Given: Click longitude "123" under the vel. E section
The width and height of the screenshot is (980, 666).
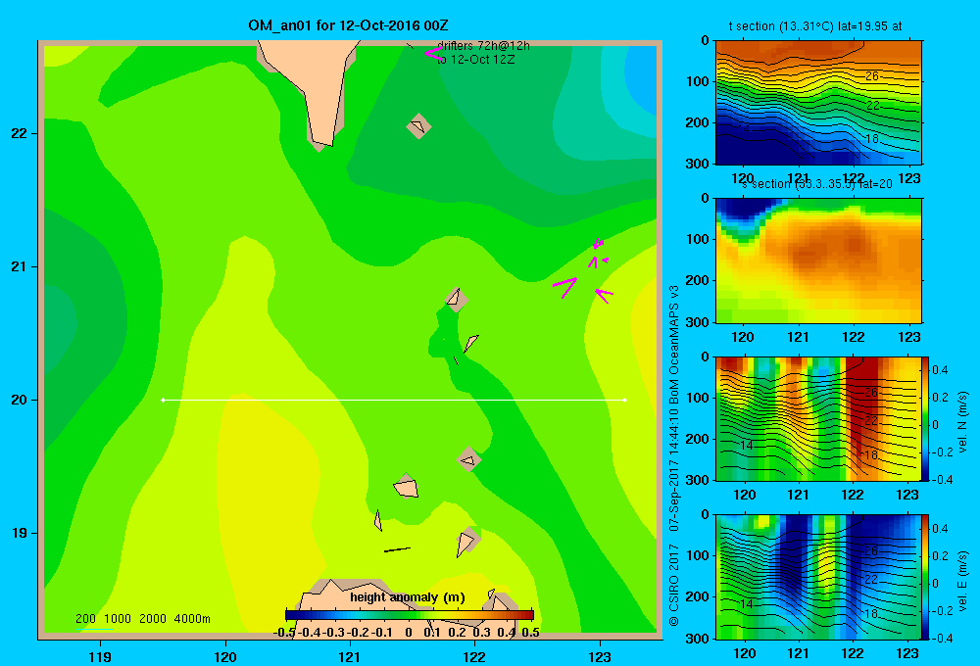Looking at the screenshot, I should pyautogui.click(x=907, y=653).
